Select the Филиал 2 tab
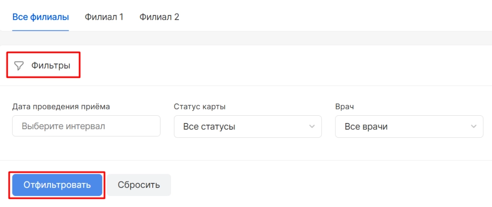 159,17
